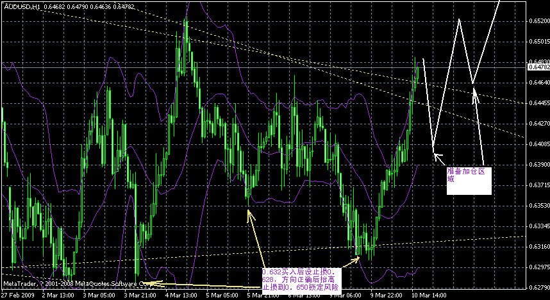The width and height of the screenshot is (550, 300).
Task: Click the 0.63160 price axis label
Action: click(540, 247)
